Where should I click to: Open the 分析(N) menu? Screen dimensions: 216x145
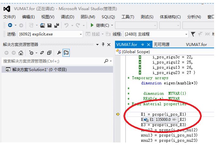point(194,17)
